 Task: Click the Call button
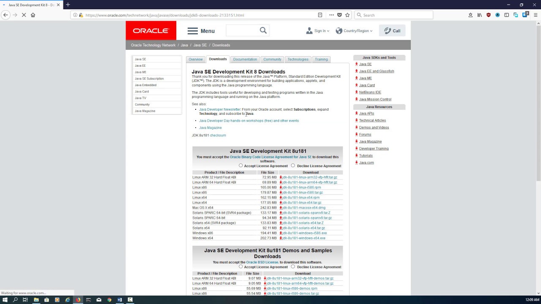coord(392,30)
